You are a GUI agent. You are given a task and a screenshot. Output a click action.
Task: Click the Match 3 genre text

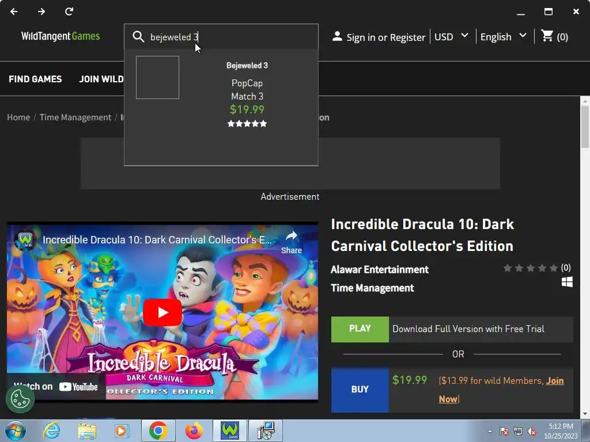coord(247,96)
